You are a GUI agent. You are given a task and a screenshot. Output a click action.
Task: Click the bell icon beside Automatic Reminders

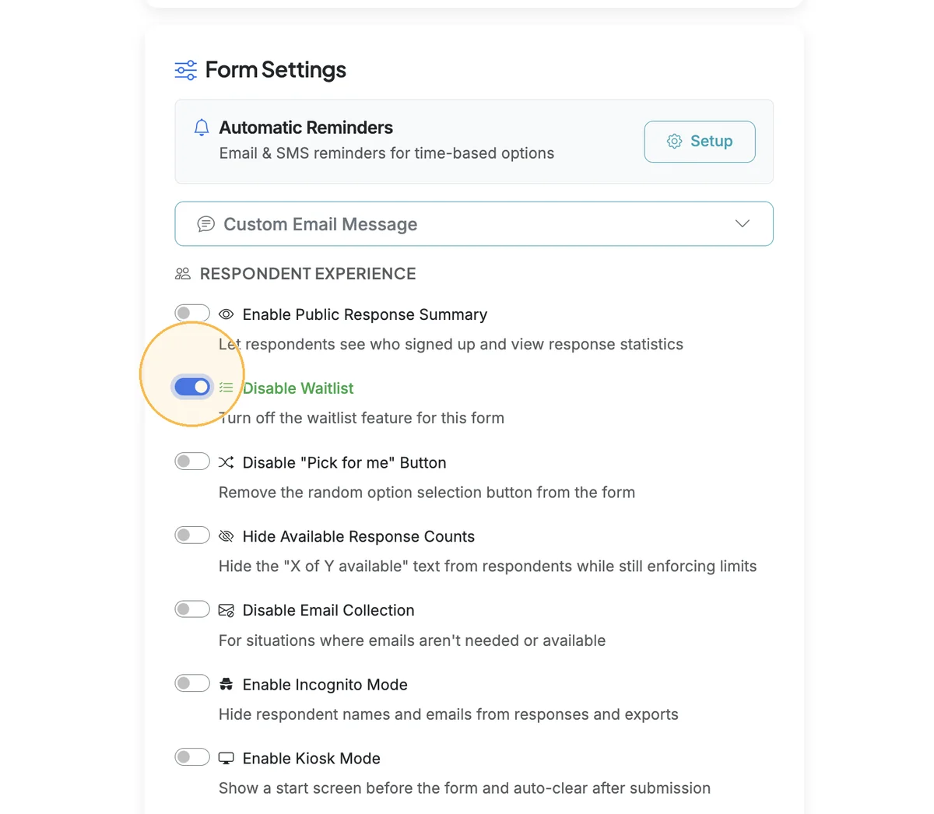click(202, 128)
